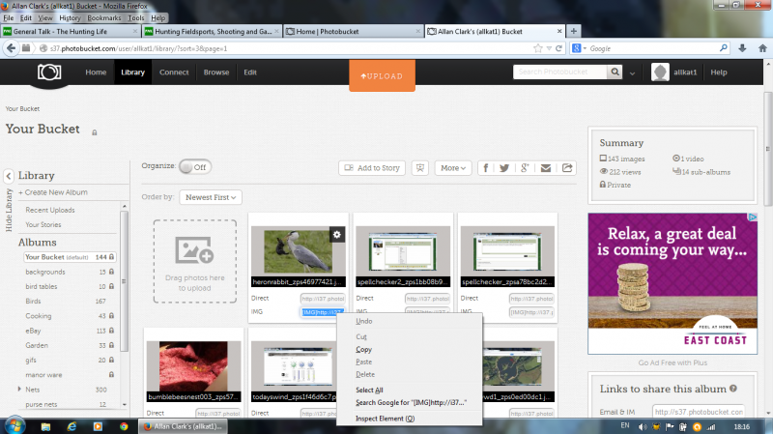The height and width of the screenshot is (434, 773).
Task: Share album by email envelope icon
Action: (546, 168)
